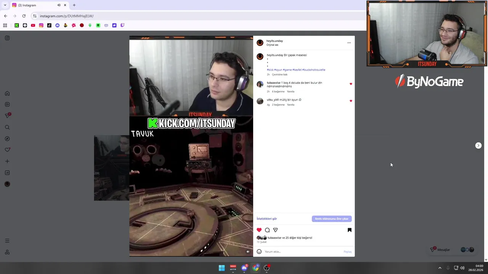Go back with the browser back arrow
Screen dimensions: 488x274
coord(5,16)
